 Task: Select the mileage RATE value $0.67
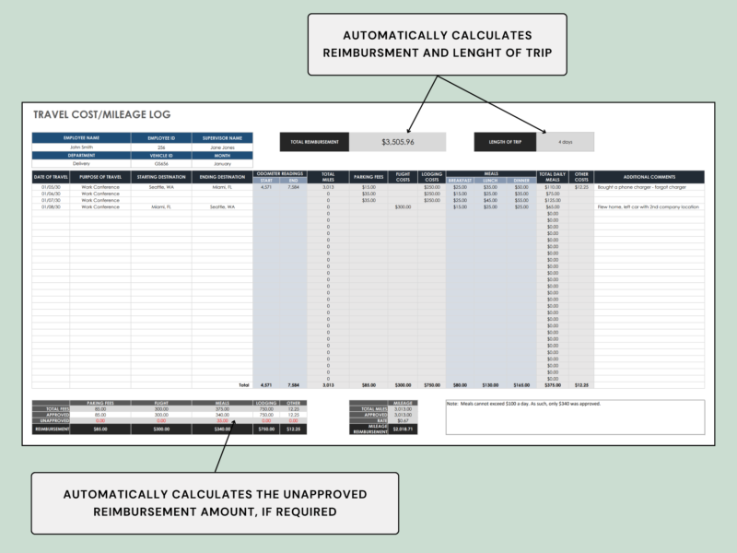pos(403,421)
